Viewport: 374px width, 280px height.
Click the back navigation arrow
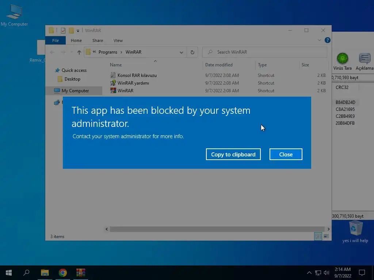(52, 52)
